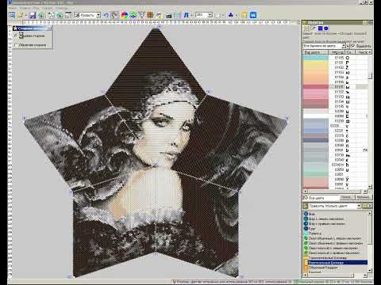Click the first icon in palette panel toolbar

(x=306, y=28)
